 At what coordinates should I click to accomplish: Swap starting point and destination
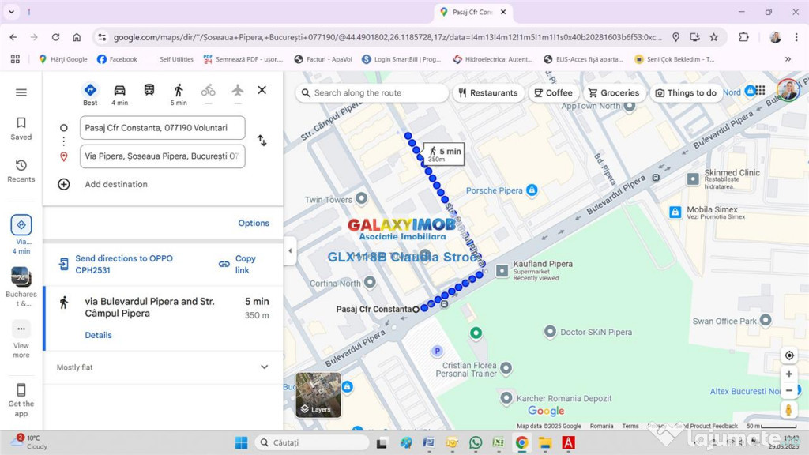click(262, 141)
